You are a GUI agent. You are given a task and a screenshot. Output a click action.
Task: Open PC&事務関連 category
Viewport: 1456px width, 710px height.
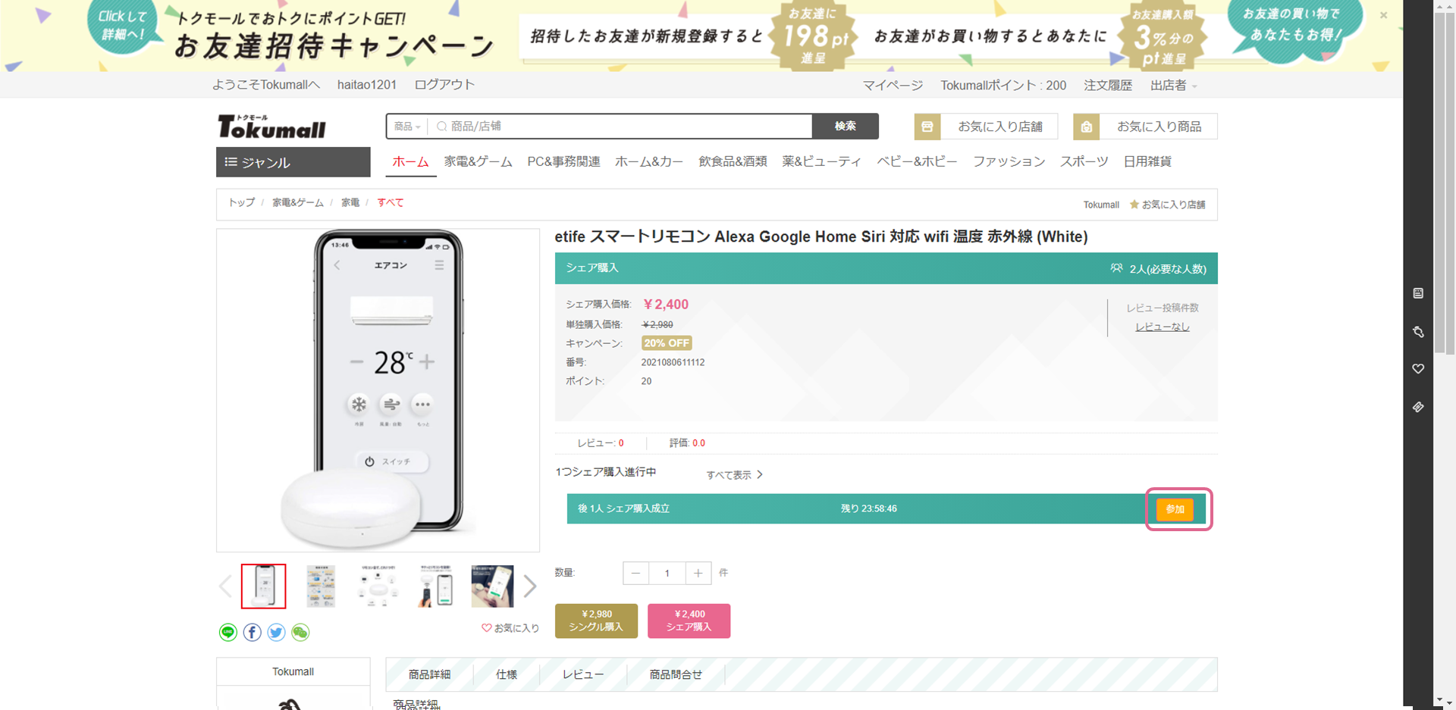pos(563,161)
